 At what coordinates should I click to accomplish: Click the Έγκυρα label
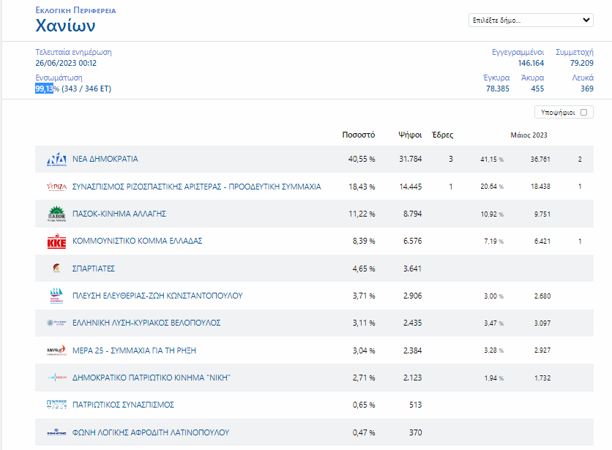(496, 78)
